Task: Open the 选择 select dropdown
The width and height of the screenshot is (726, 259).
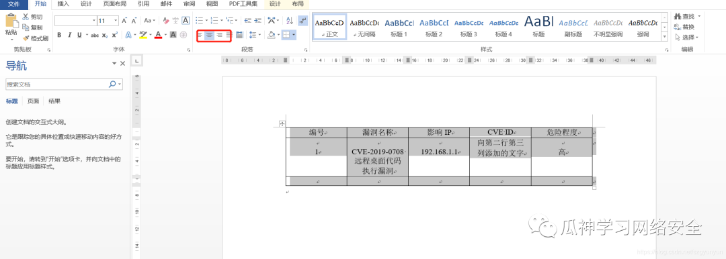Action: (x=687, y=37)
